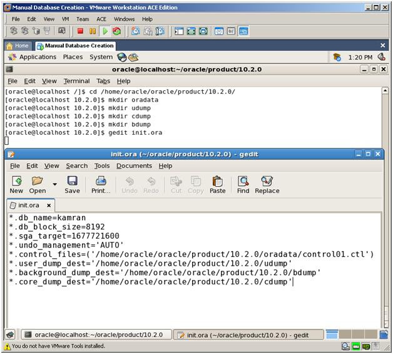Open the Tabs menu in terminal window
This screenshot has width=393, height=354.
pos(103,81)
